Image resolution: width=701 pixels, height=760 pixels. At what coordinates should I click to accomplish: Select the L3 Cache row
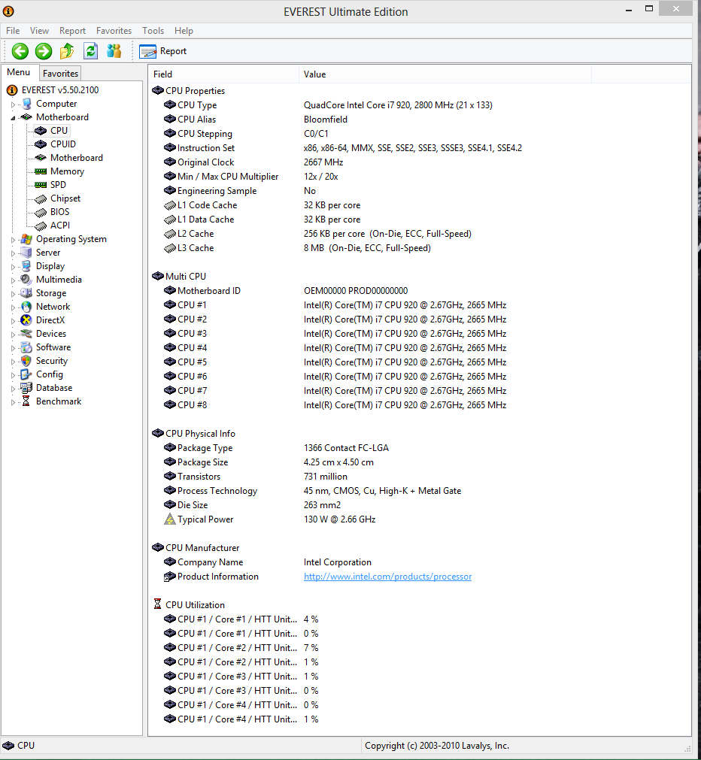420,247
